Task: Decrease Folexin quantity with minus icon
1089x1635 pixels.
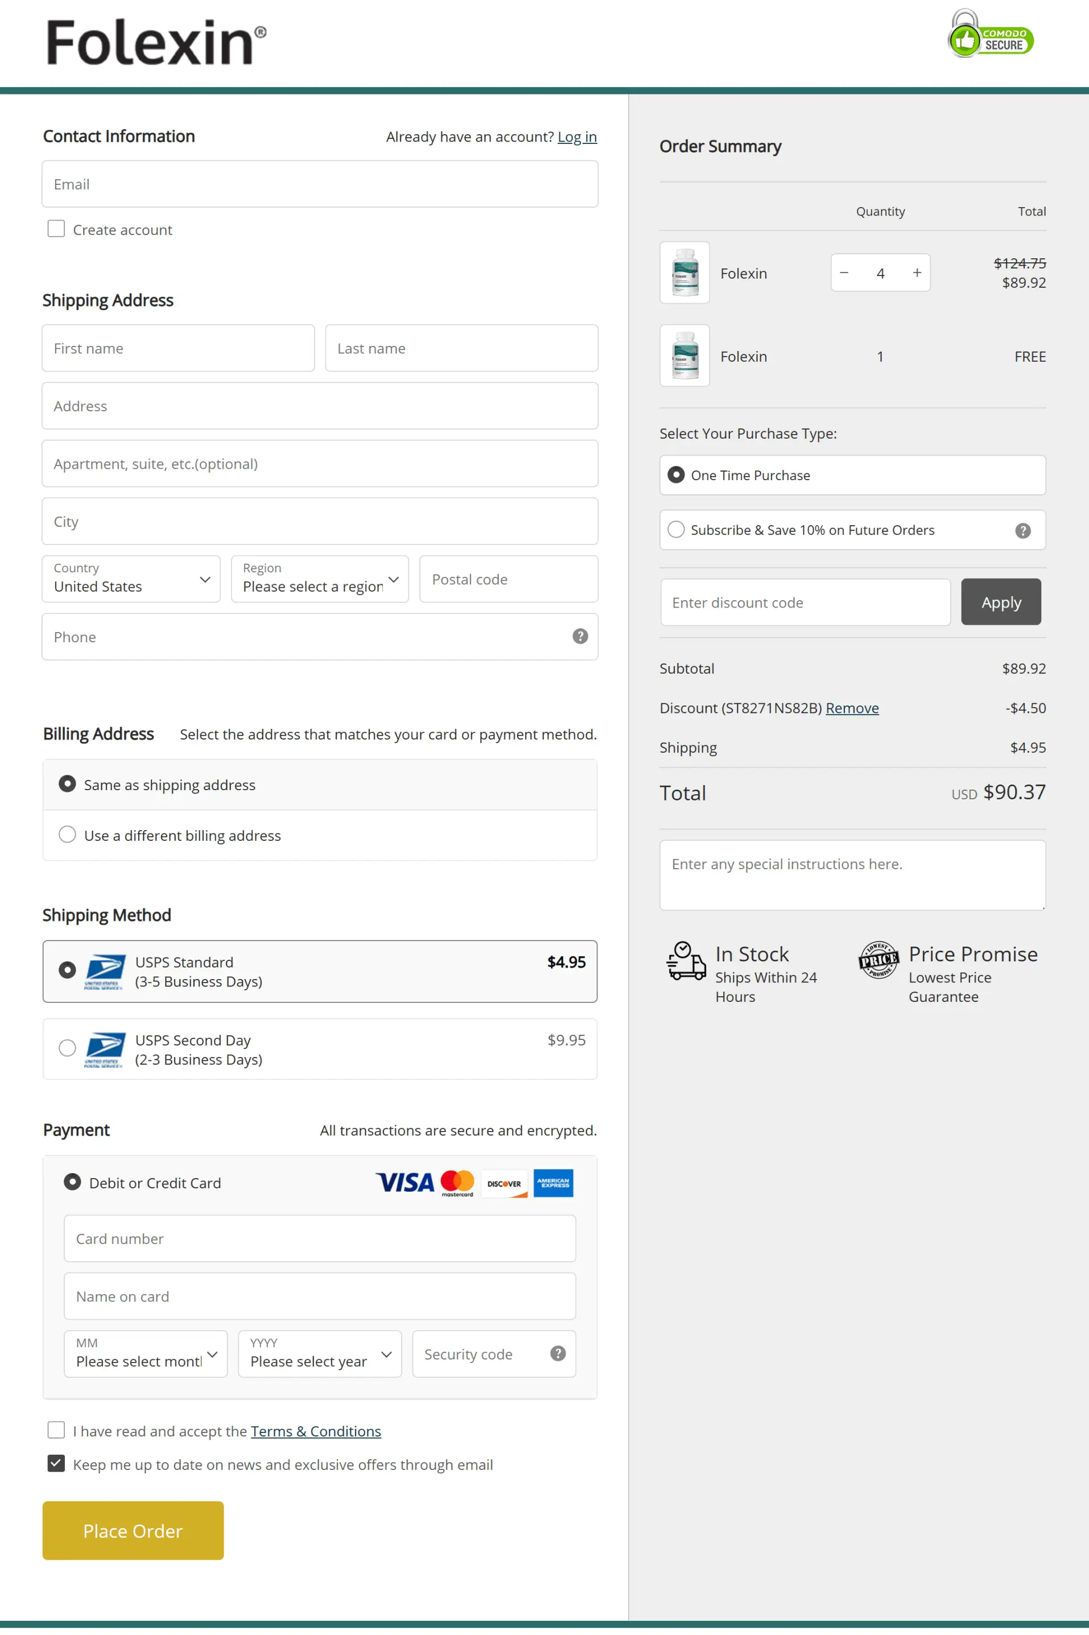Action: pyautogui.click(x=844, y=273)
